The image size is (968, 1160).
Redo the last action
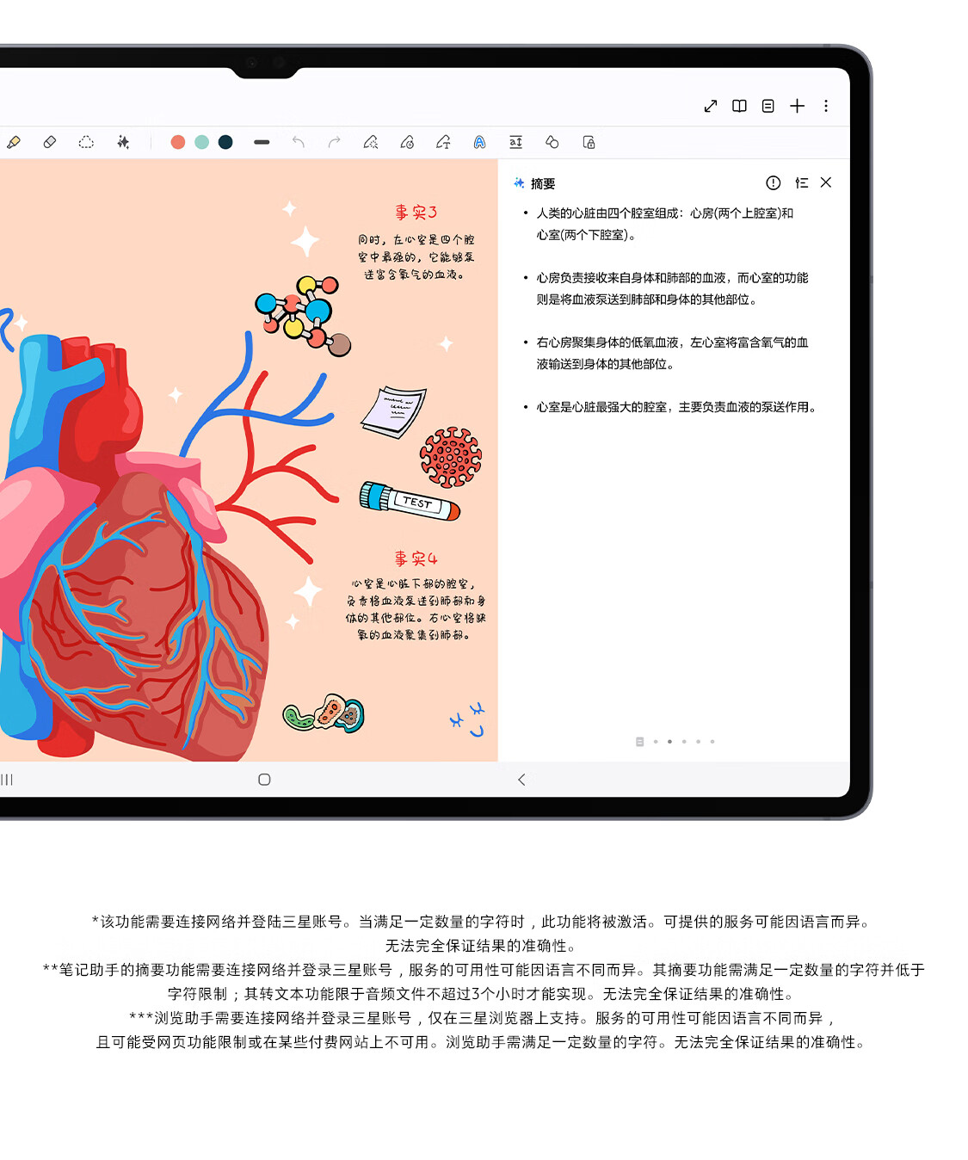point(335,142)
